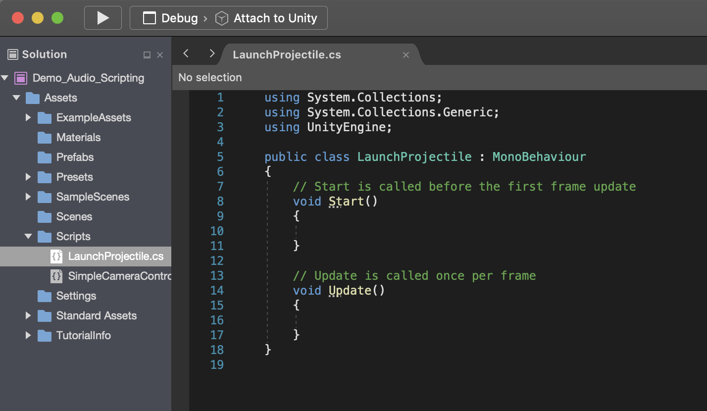Collapse the Assets folder

pos(17,98)
